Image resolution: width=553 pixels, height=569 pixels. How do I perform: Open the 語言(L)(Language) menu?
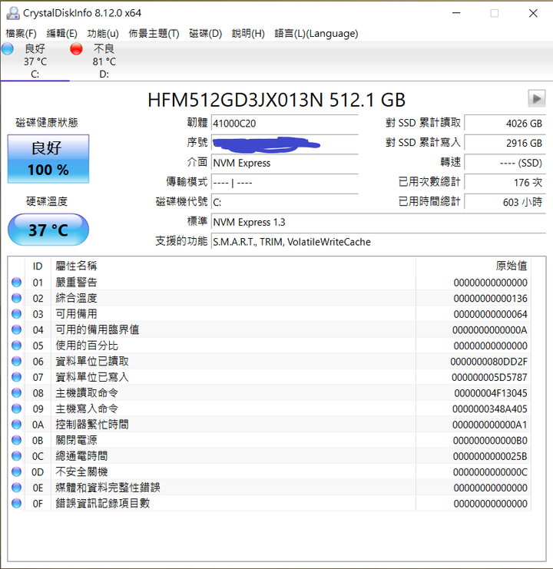click(316, 33)
